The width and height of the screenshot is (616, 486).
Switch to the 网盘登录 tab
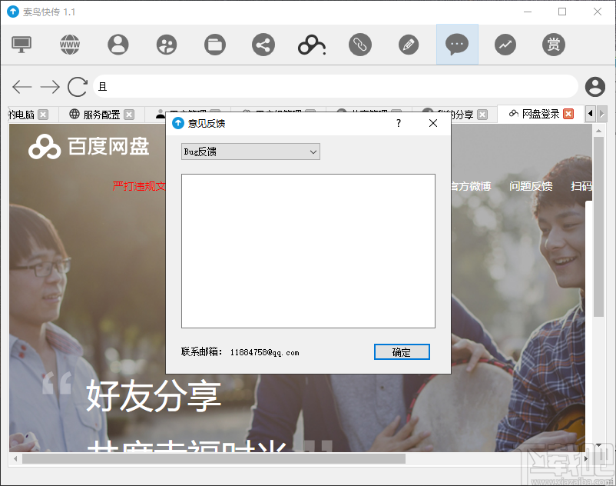pos(541,114)
